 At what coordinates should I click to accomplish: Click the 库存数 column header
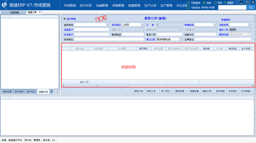(206, 49)
